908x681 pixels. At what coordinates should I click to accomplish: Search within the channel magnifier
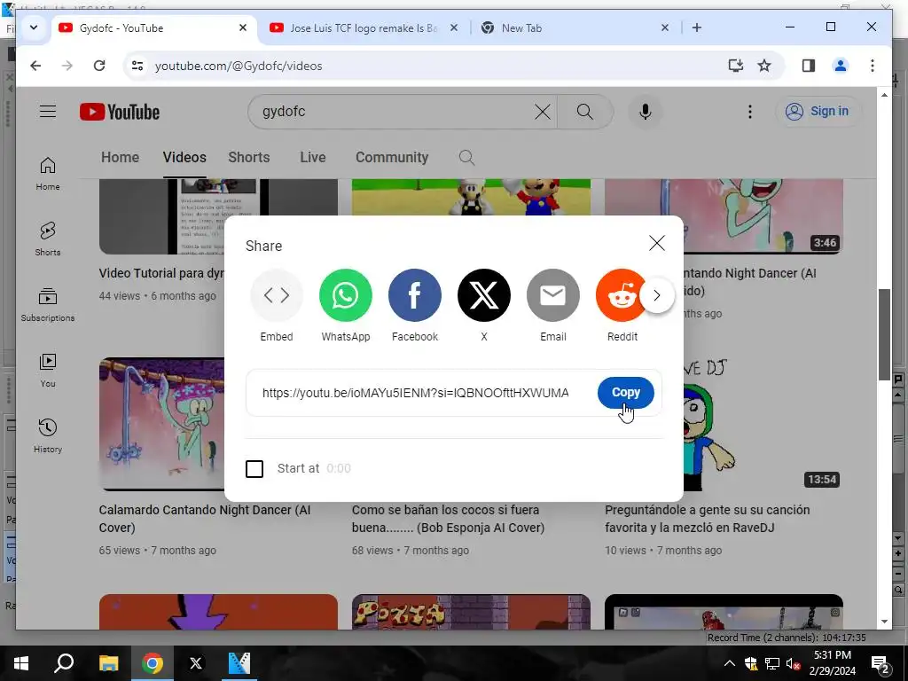click(x=466, y=158)
